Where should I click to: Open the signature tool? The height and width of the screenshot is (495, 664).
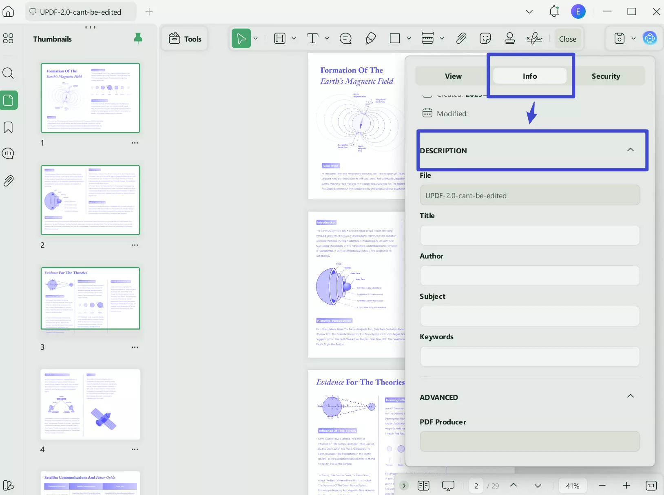point(534,39)
